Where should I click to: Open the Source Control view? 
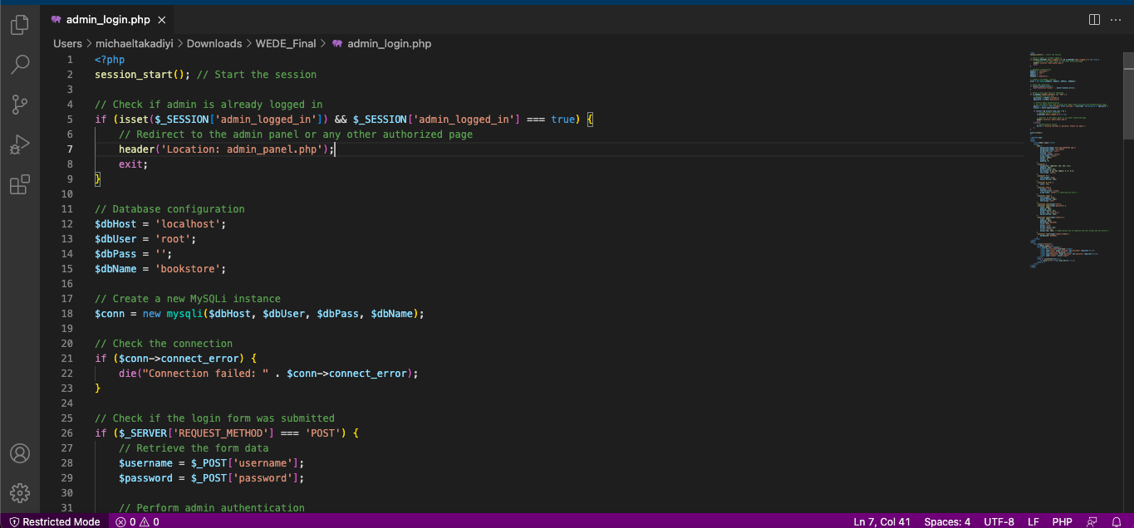pyautogui.click(x=19, y=104)
